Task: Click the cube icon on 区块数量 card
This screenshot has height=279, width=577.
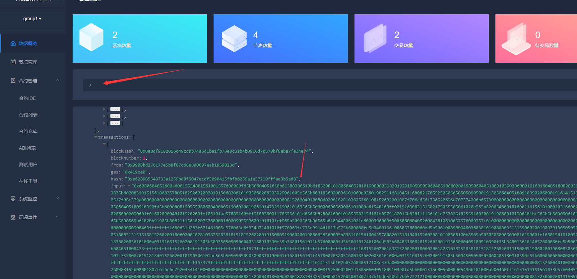Action: tap(91, 37)
